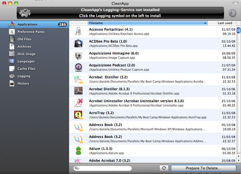The height and width of the screenshot is (174, 241).
Task: Click Acrobat Distiller (3.2) icon
Action: tap(78, 79)
